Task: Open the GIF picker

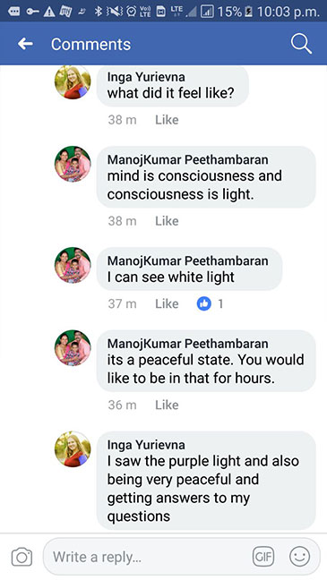Action: tap(263, 557)
